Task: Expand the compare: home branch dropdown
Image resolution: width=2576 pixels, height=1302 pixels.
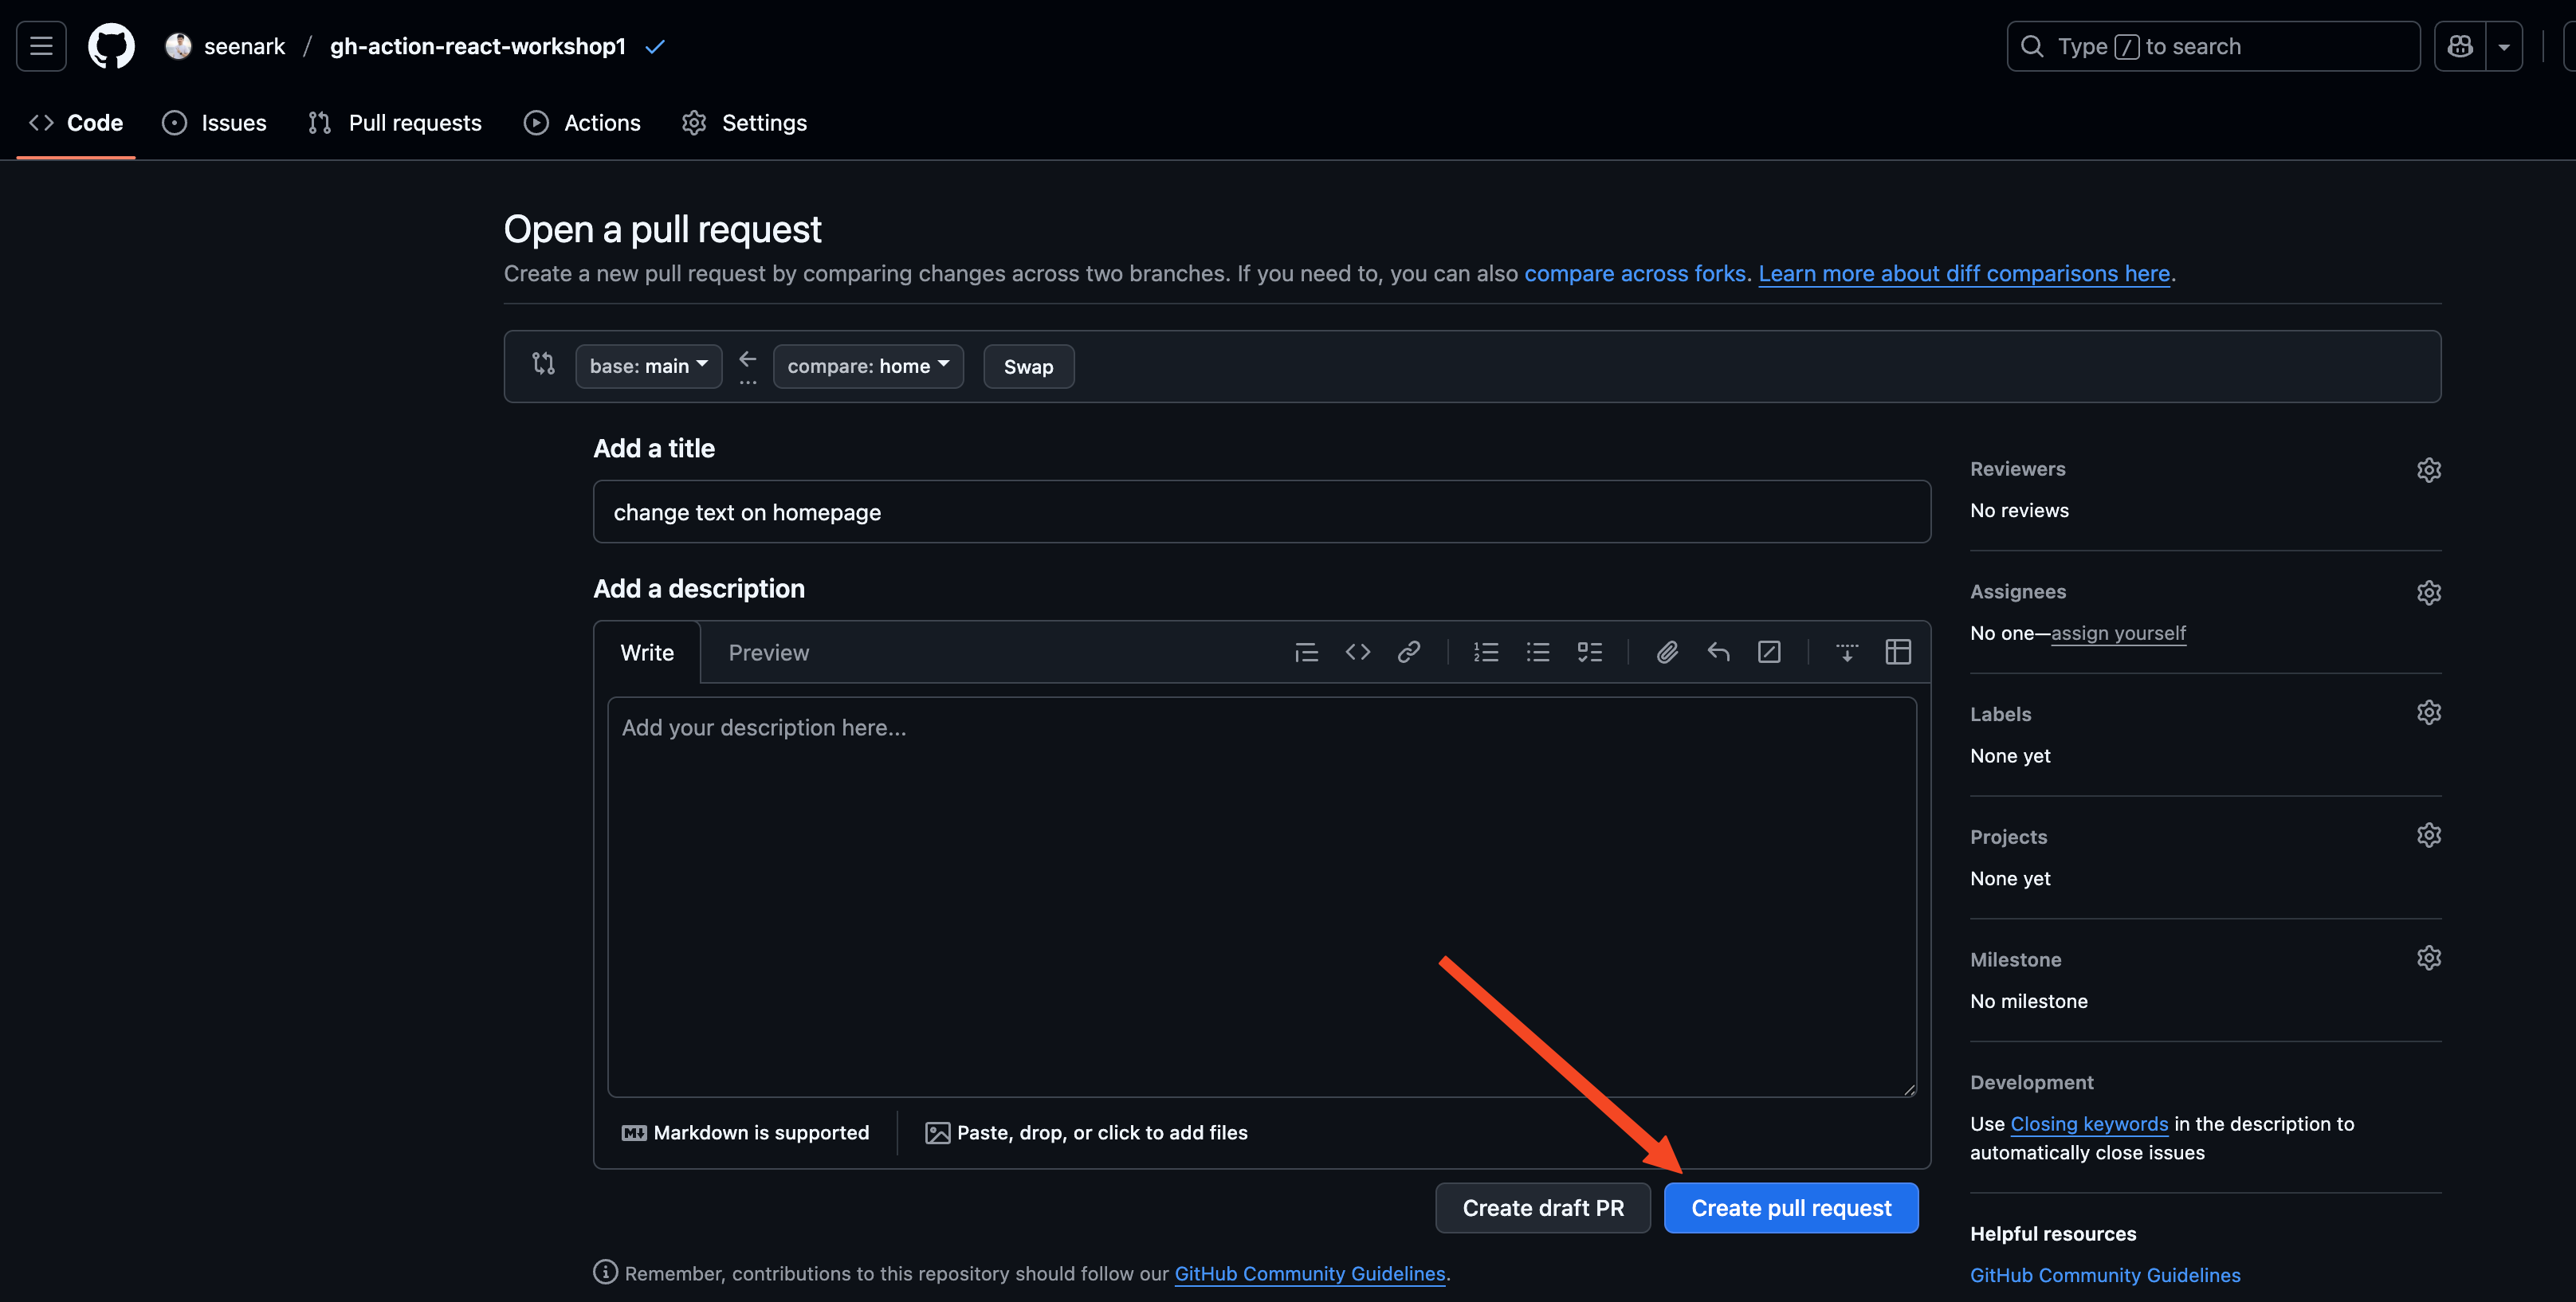Action: coord(867,366)
